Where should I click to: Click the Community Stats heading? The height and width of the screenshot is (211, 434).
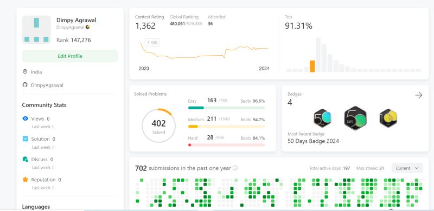(44, 105)
